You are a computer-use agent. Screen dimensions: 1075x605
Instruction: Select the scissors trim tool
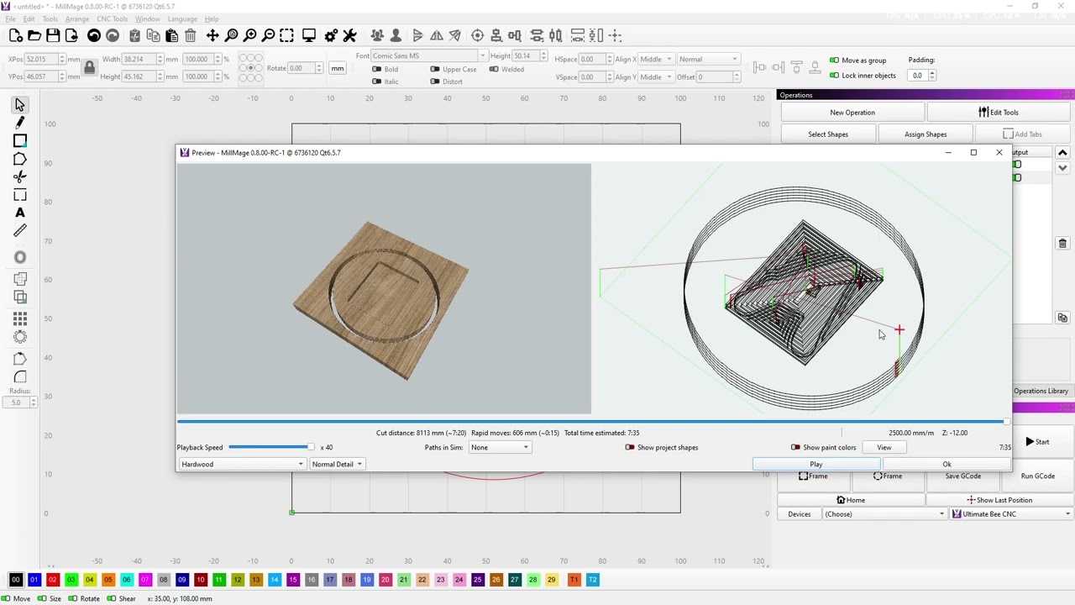point(20,176)
